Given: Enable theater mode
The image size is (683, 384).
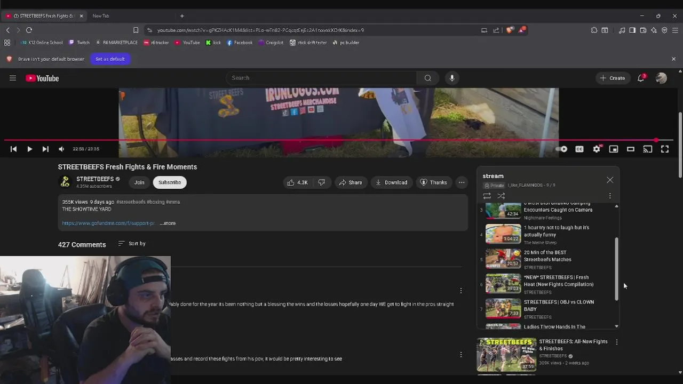Looking at the screenshot, I should pyautogui.click(x=631, y=149).
